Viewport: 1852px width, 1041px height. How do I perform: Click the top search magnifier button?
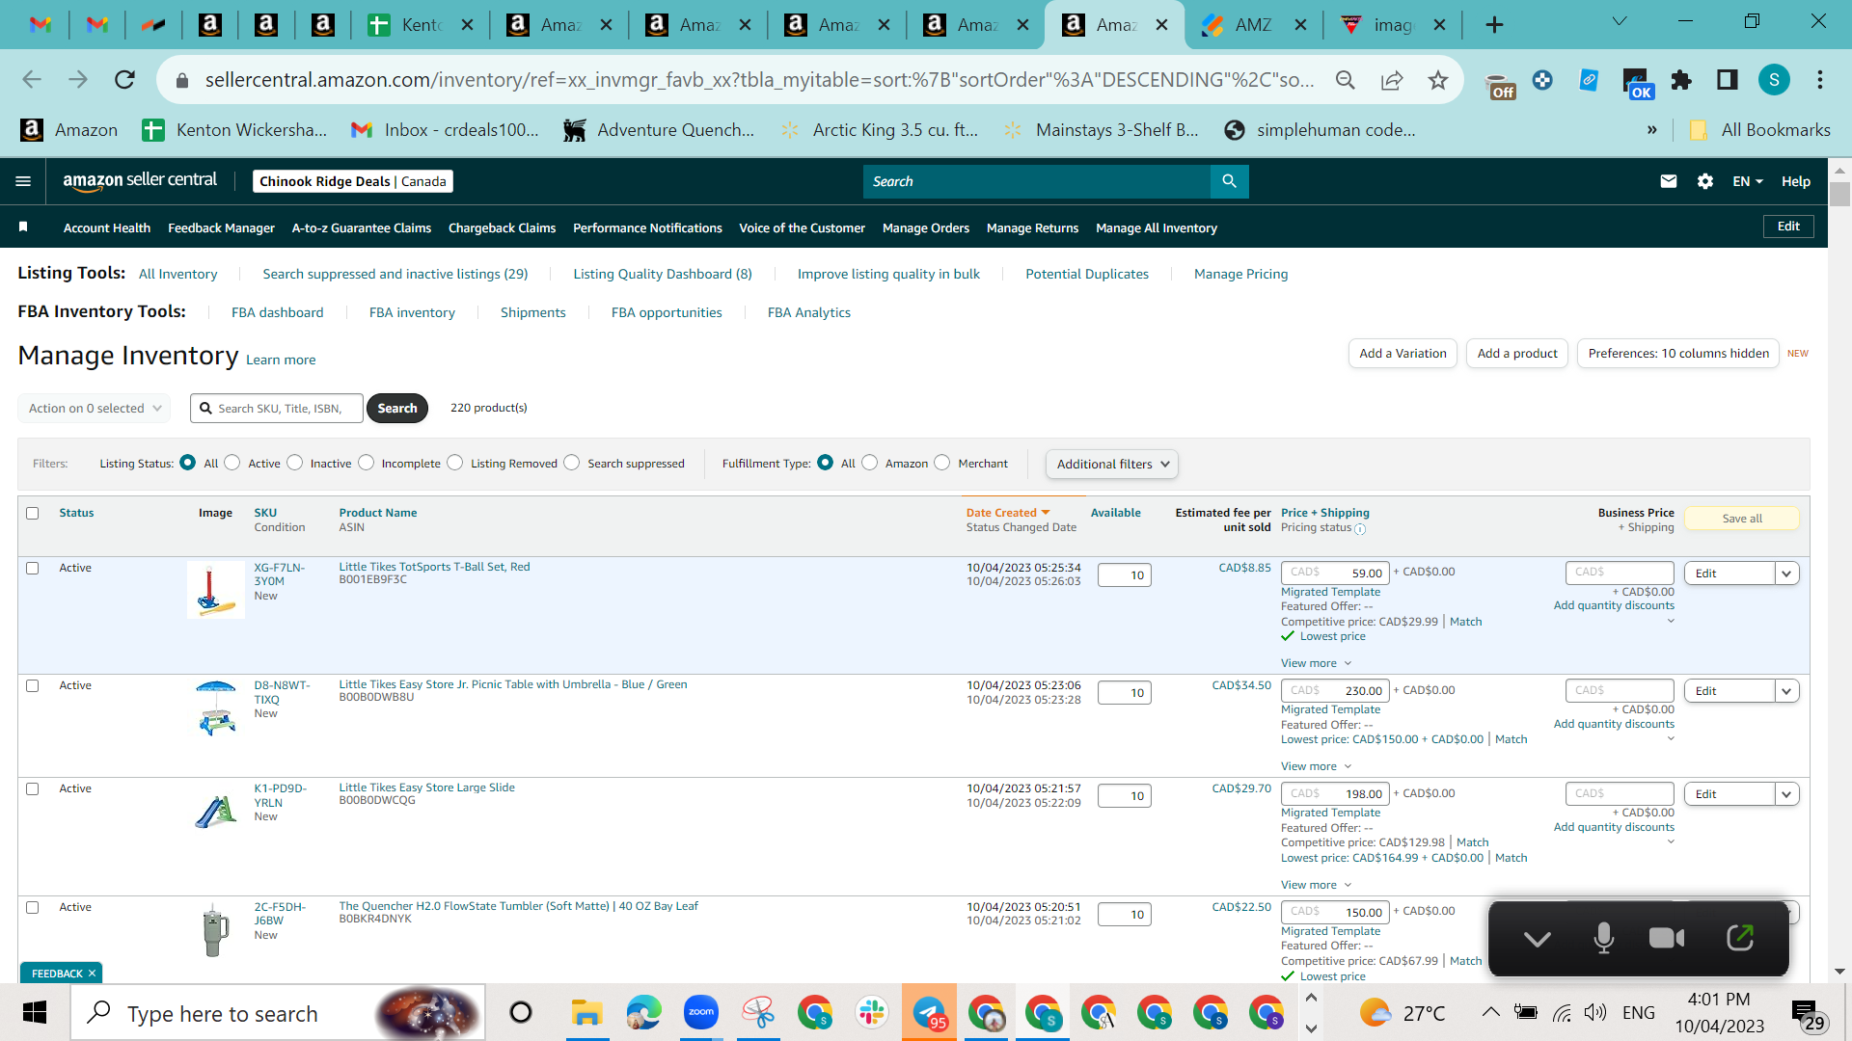click(1229, 181)
